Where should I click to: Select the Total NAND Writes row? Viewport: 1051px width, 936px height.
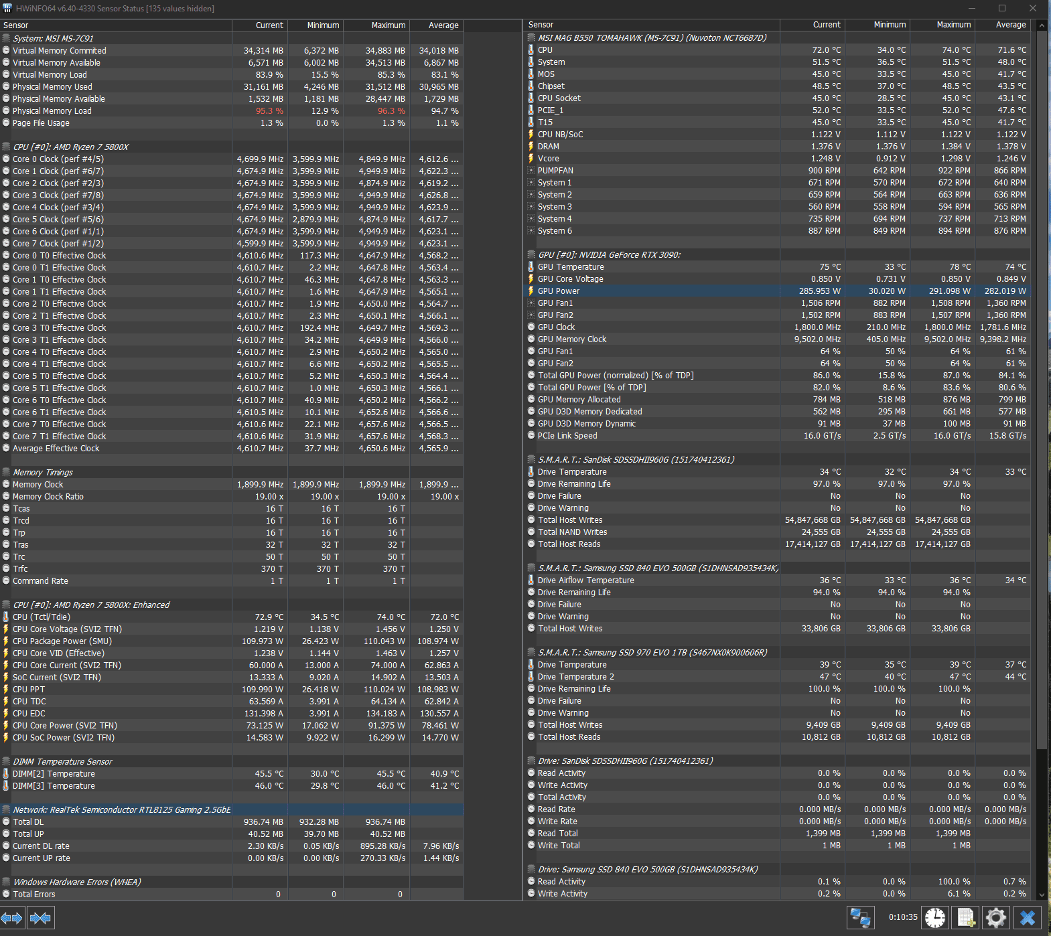pyautogui.click(x=777, y=532)
